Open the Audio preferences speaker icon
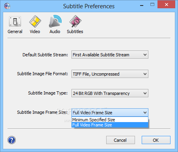The image size is (178, 152). click(x=55, y=21)
